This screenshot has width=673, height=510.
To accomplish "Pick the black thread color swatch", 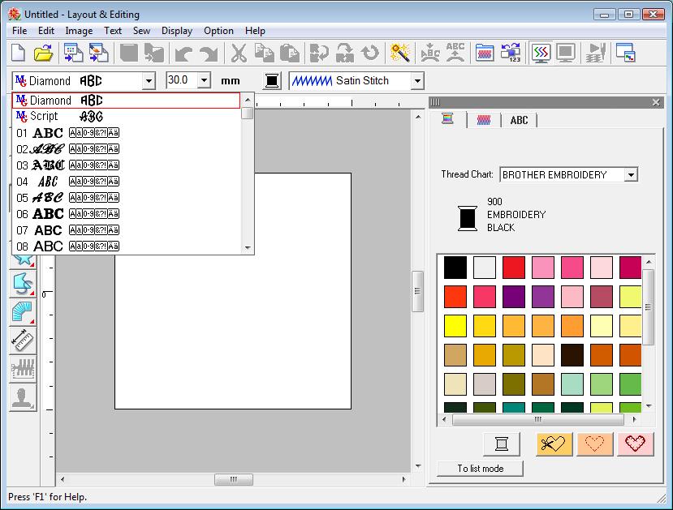I will point(455,268).
